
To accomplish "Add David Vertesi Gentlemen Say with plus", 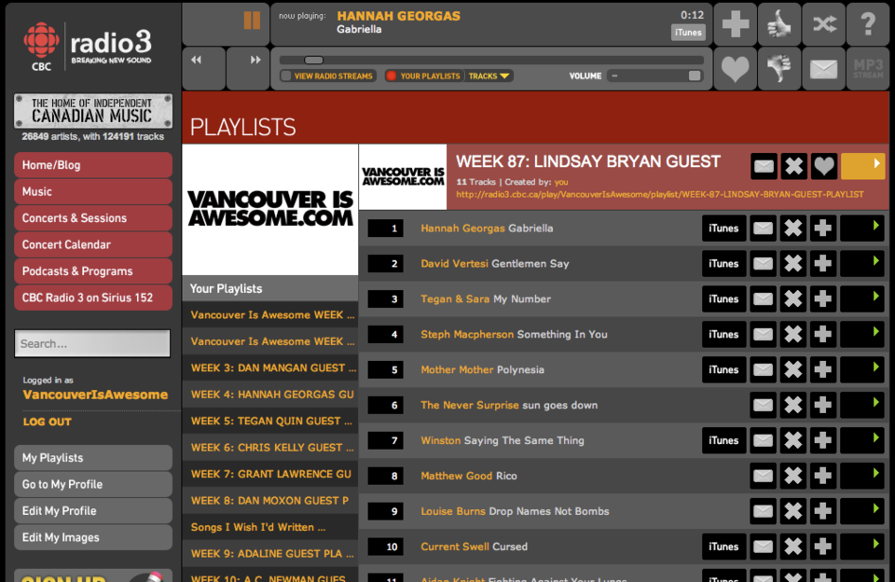I will pos(822,264).
